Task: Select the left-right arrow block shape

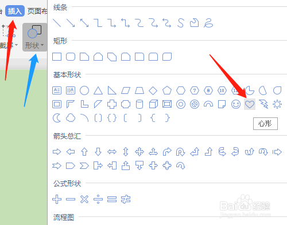Action: (x=112, y=152)
